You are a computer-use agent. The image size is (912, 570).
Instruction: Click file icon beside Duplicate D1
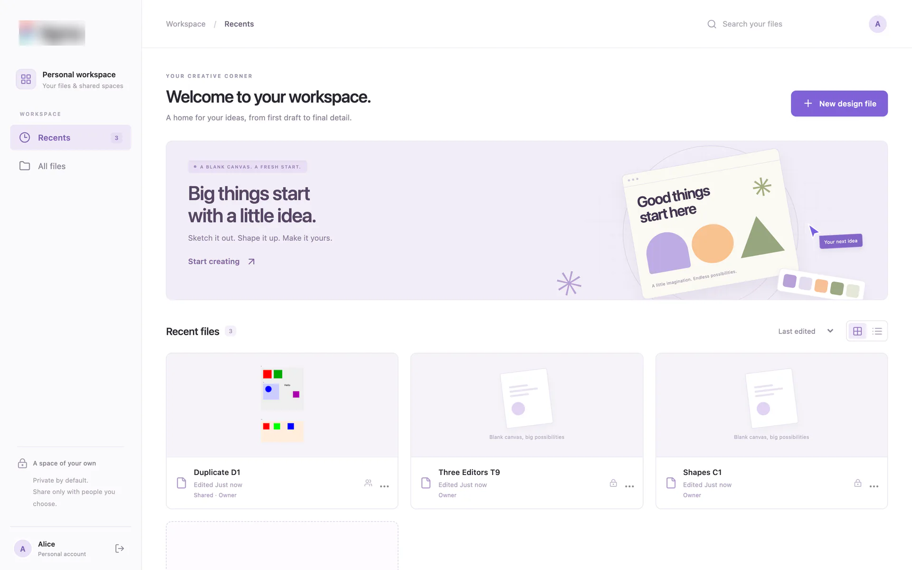pyautogui.click(x=181, y=483)
